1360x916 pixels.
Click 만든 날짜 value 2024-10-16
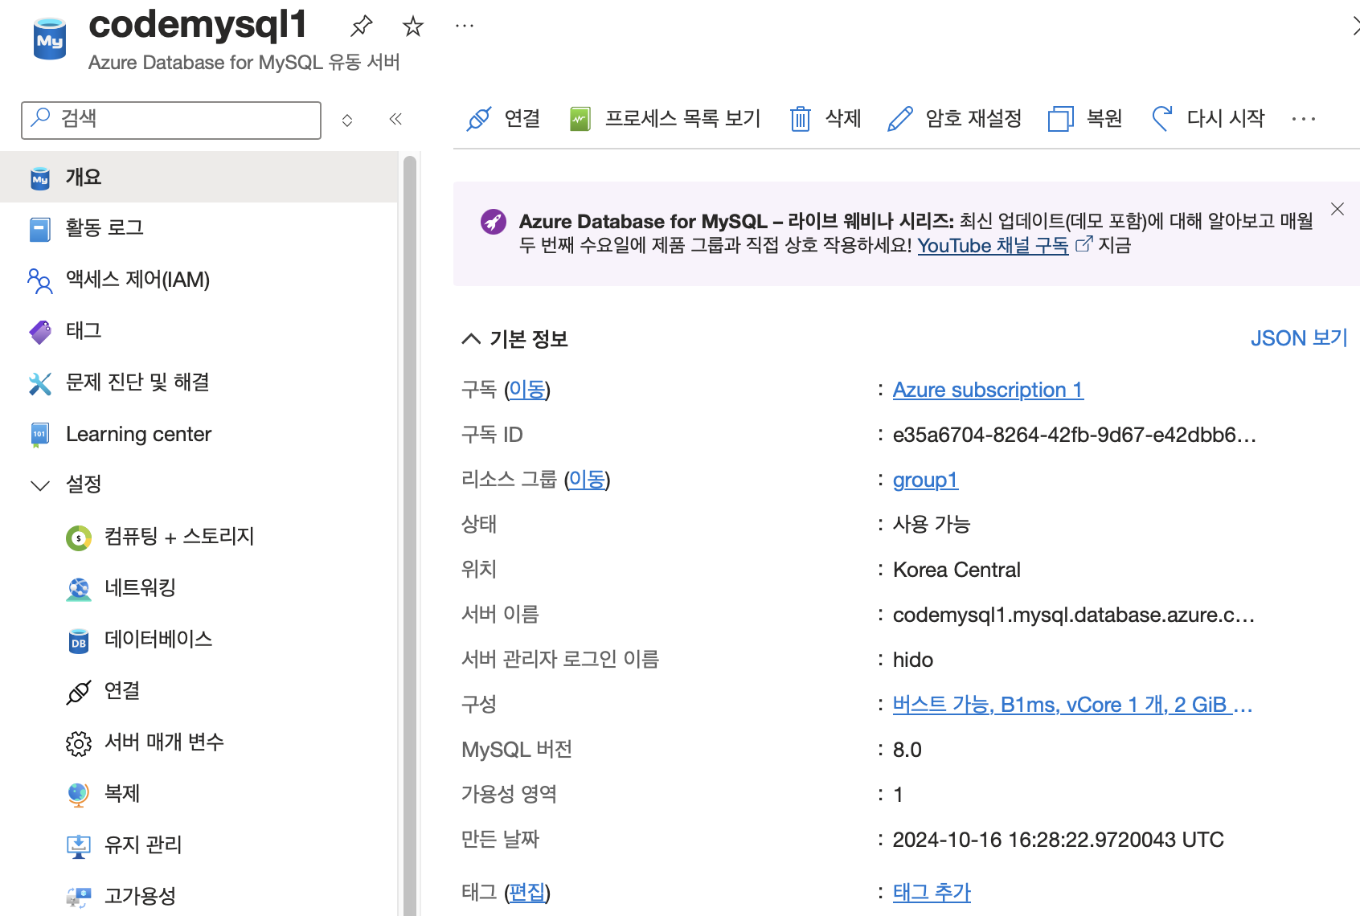1058,840
